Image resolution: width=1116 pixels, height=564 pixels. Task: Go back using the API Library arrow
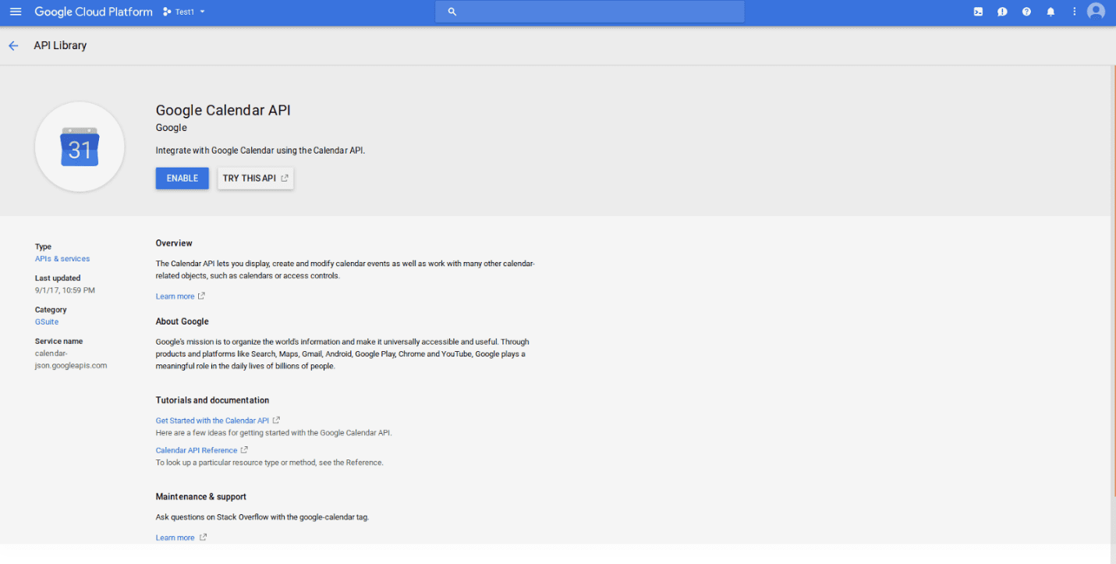coord(13,46)
